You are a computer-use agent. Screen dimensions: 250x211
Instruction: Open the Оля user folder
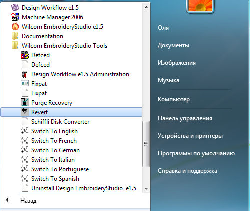[163, 28]
